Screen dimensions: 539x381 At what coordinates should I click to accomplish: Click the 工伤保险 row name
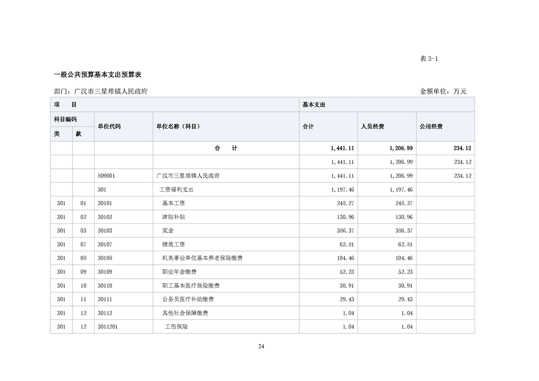tap(176, 327)
